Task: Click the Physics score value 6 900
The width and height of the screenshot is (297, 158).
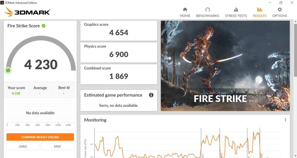Action: click(119, 54)
